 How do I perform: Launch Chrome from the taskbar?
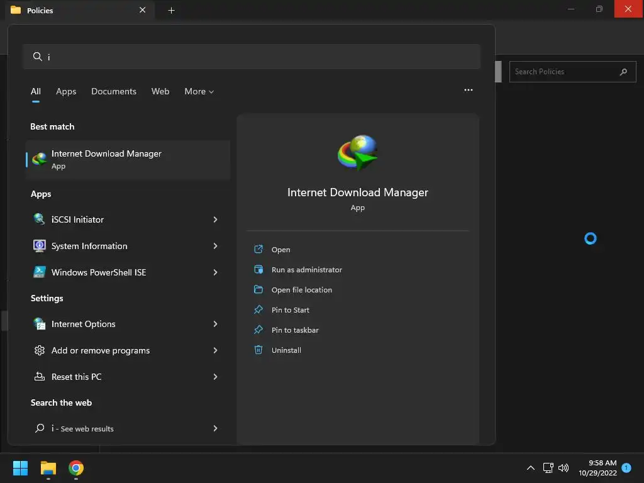tap(76, 468)
